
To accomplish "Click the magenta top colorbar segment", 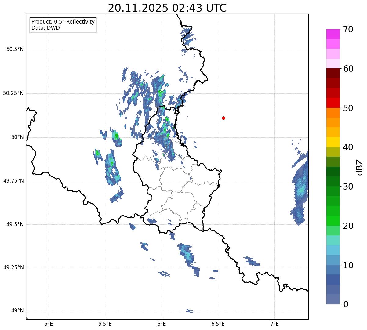I will tap(333, 34).
